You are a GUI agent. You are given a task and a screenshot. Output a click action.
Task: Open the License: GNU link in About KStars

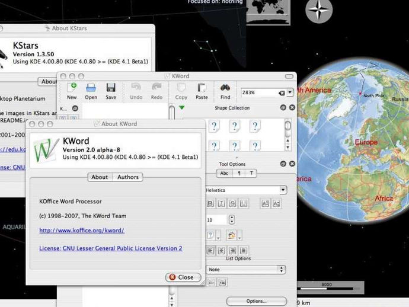coord(12,167)
